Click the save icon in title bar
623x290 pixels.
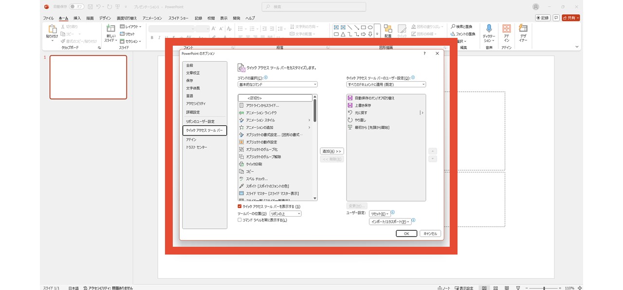click(91, 7)
